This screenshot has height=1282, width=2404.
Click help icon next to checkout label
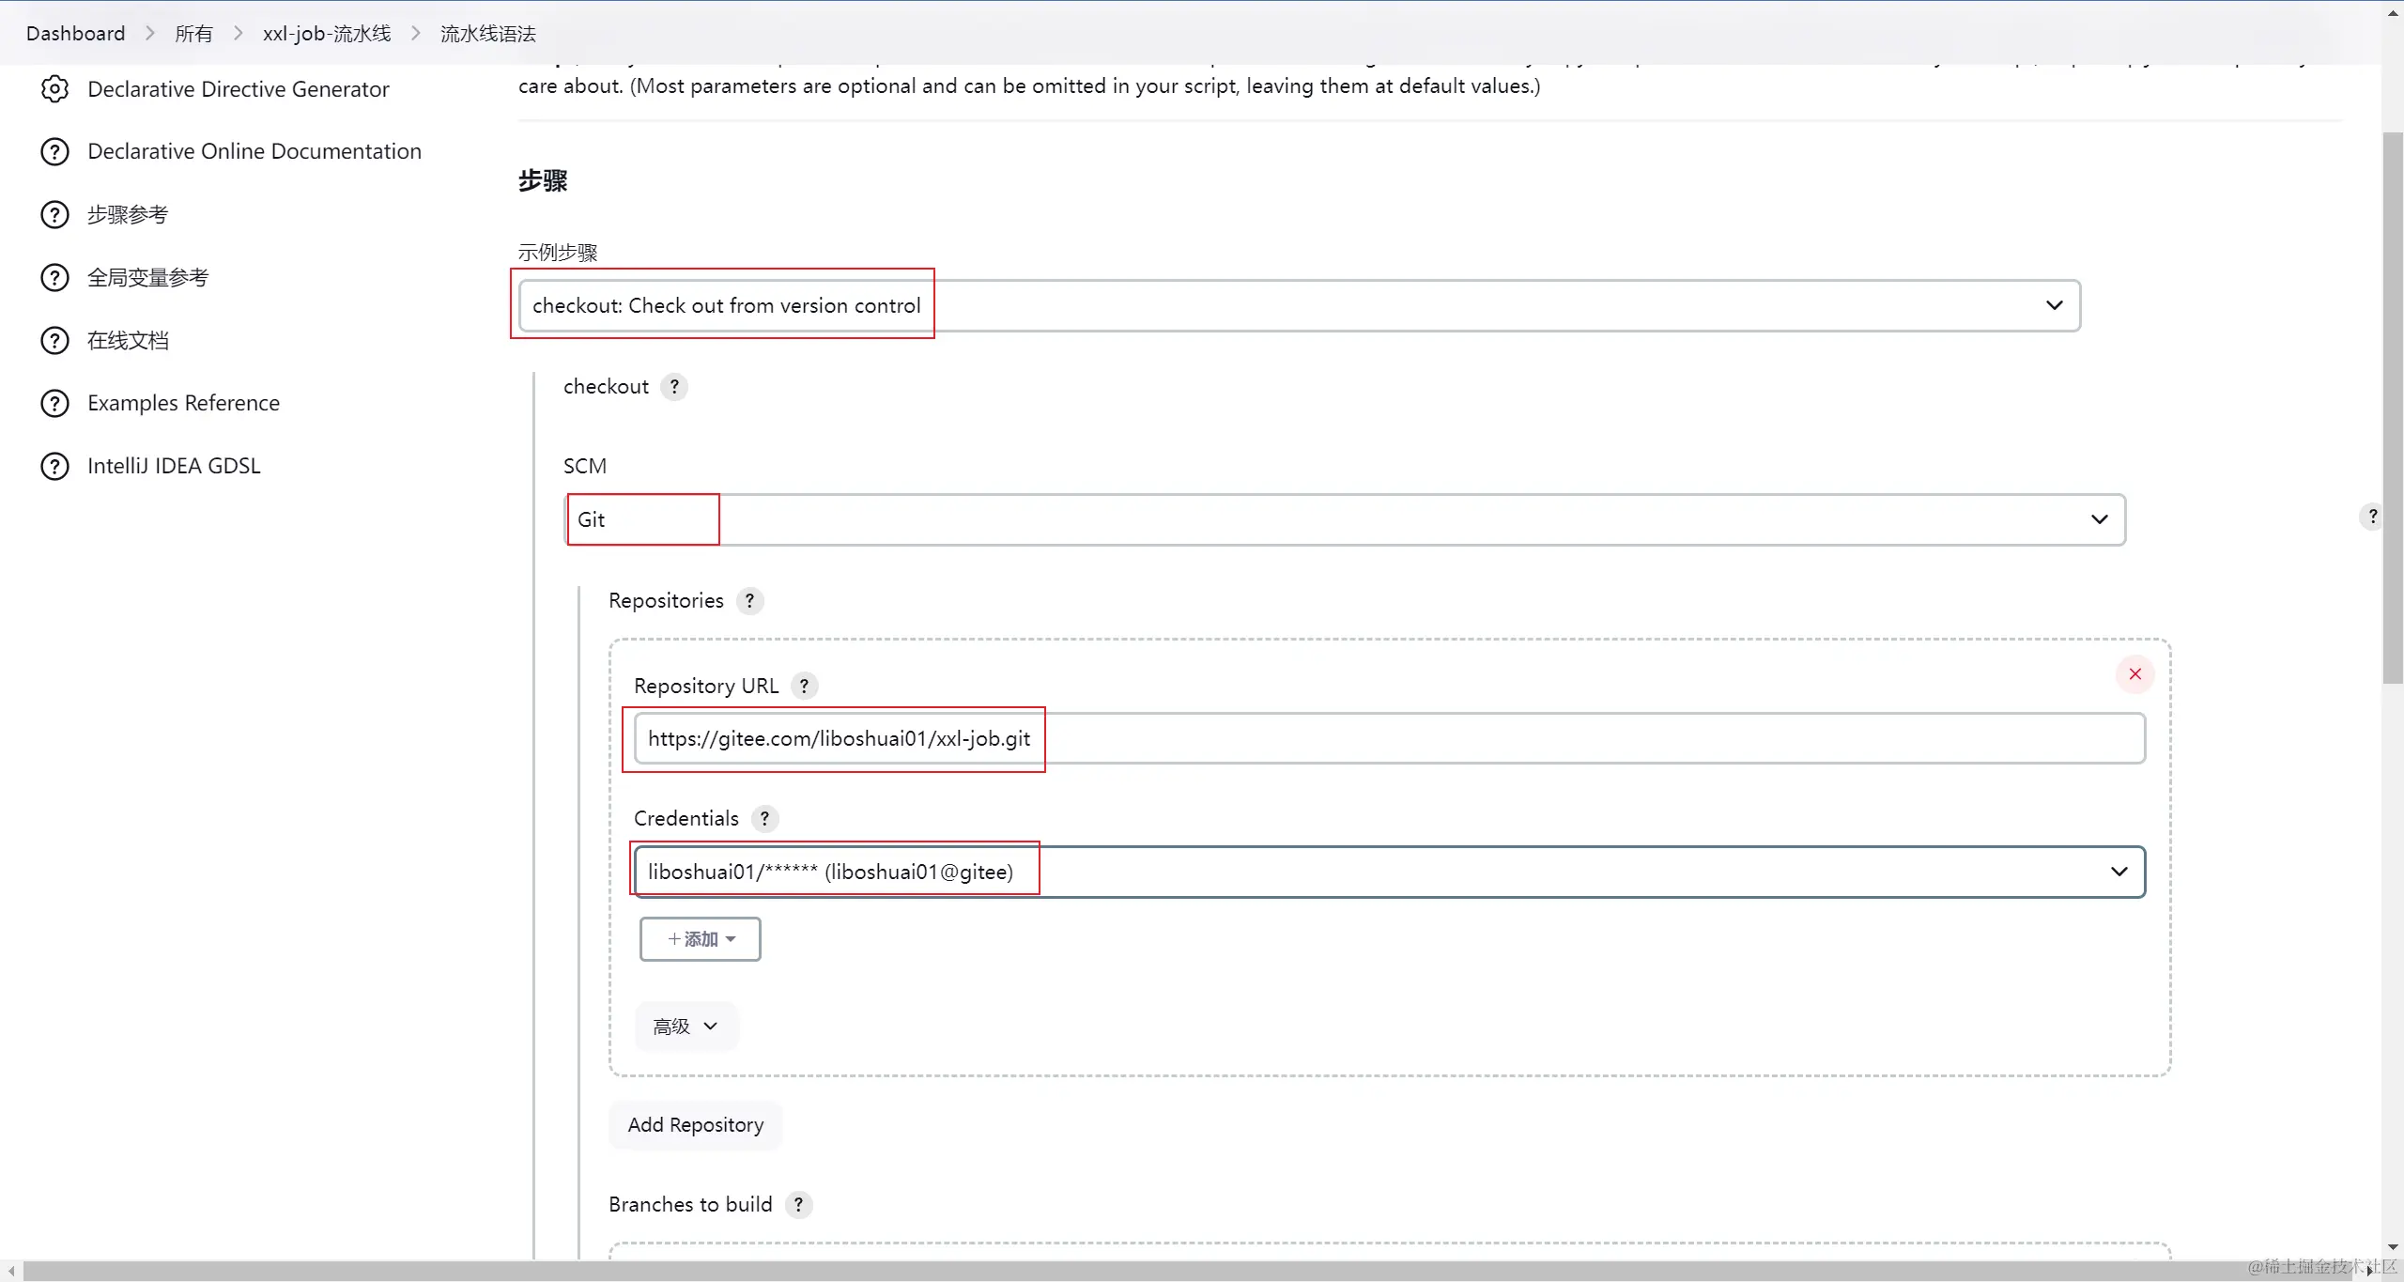click(673, 387)
